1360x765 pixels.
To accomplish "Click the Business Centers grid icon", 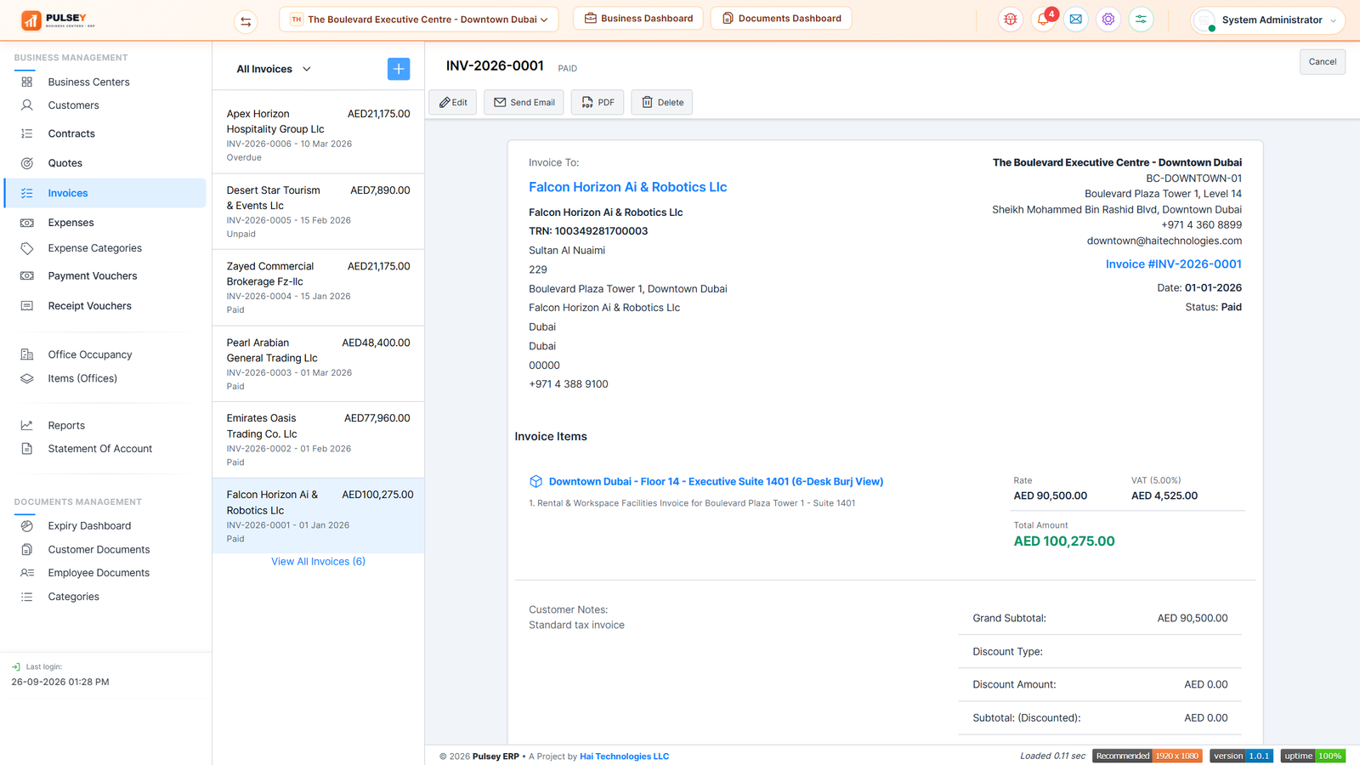I will coord(27,82).
